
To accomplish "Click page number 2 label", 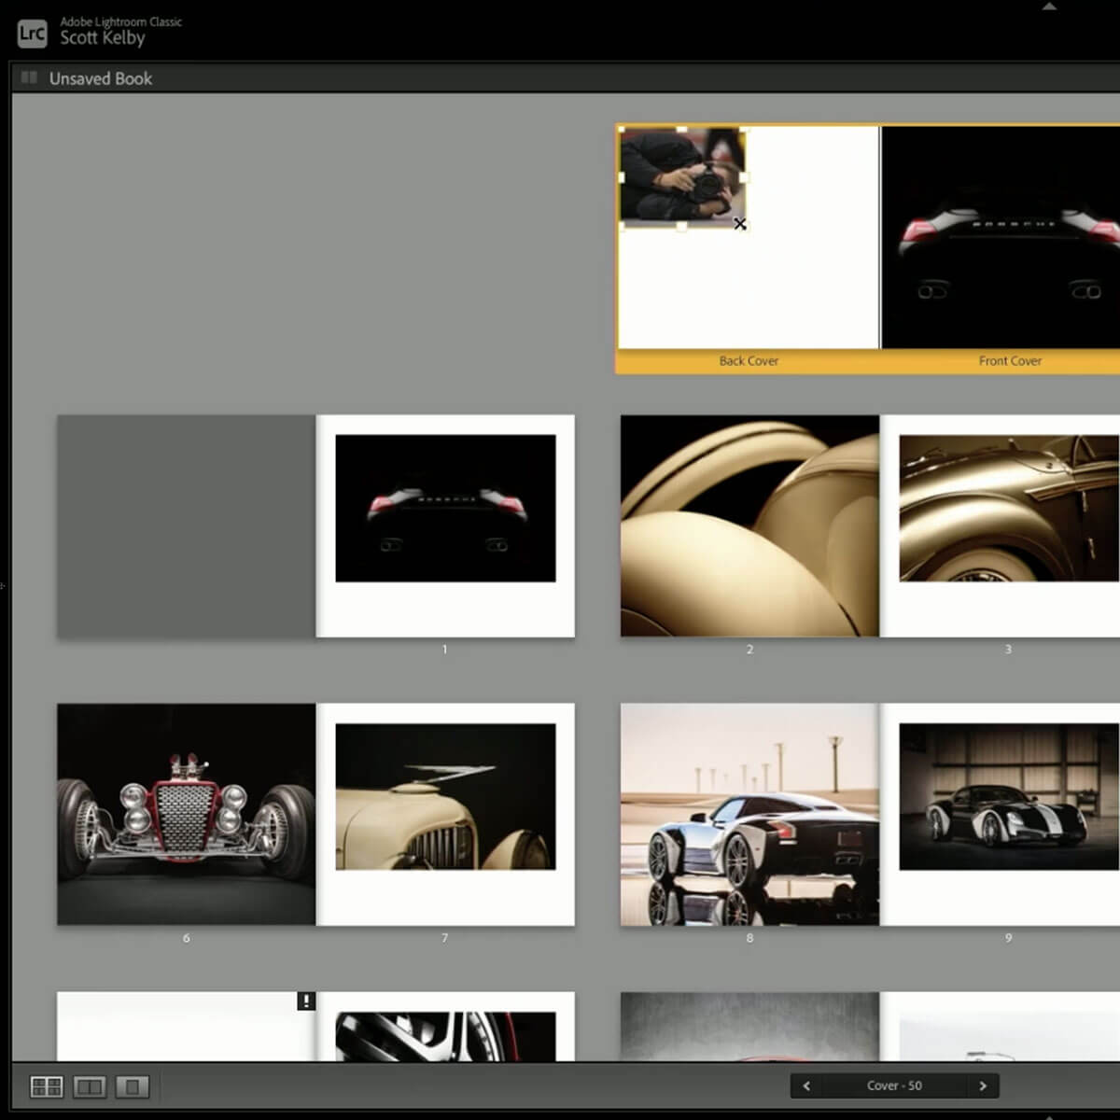I will point(749,649).
